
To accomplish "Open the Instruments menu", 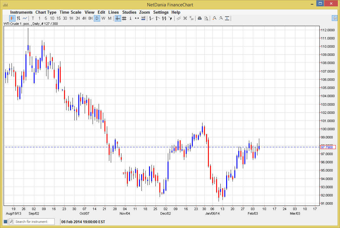I will (x=21, y=12).
